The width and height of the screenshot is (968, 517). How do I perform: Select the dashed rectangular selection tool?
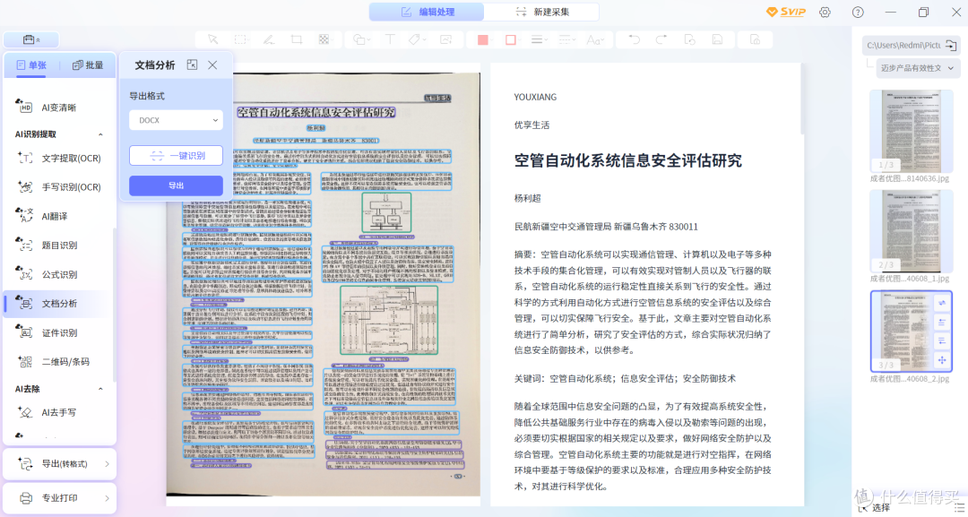[x=240, y=39]
